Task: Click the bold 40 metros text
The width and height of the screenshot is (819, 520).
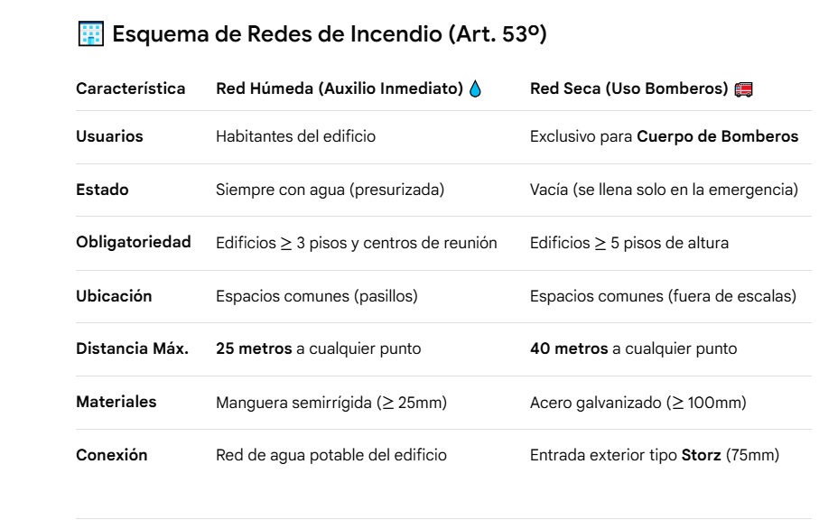Action: (569, 348)
